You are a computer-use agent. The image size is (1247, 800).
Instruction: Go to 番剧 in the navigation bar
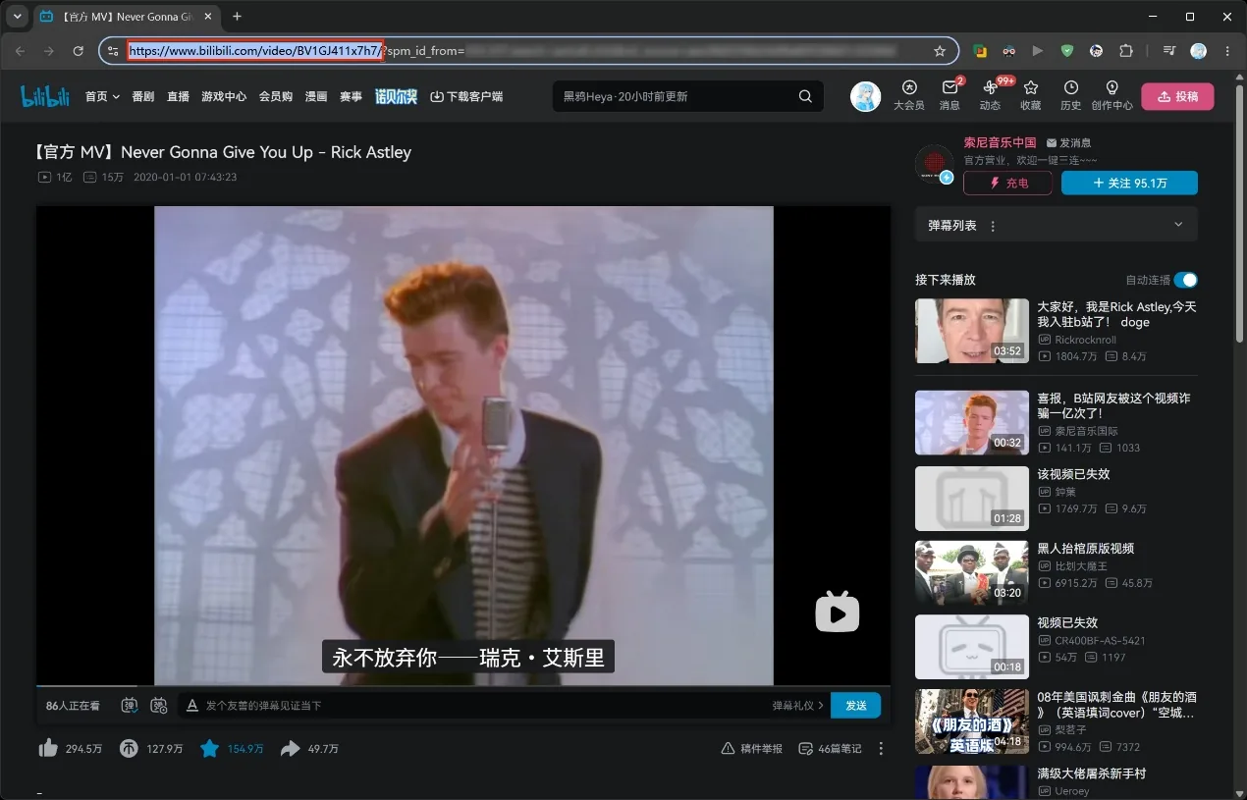point(142,96)
